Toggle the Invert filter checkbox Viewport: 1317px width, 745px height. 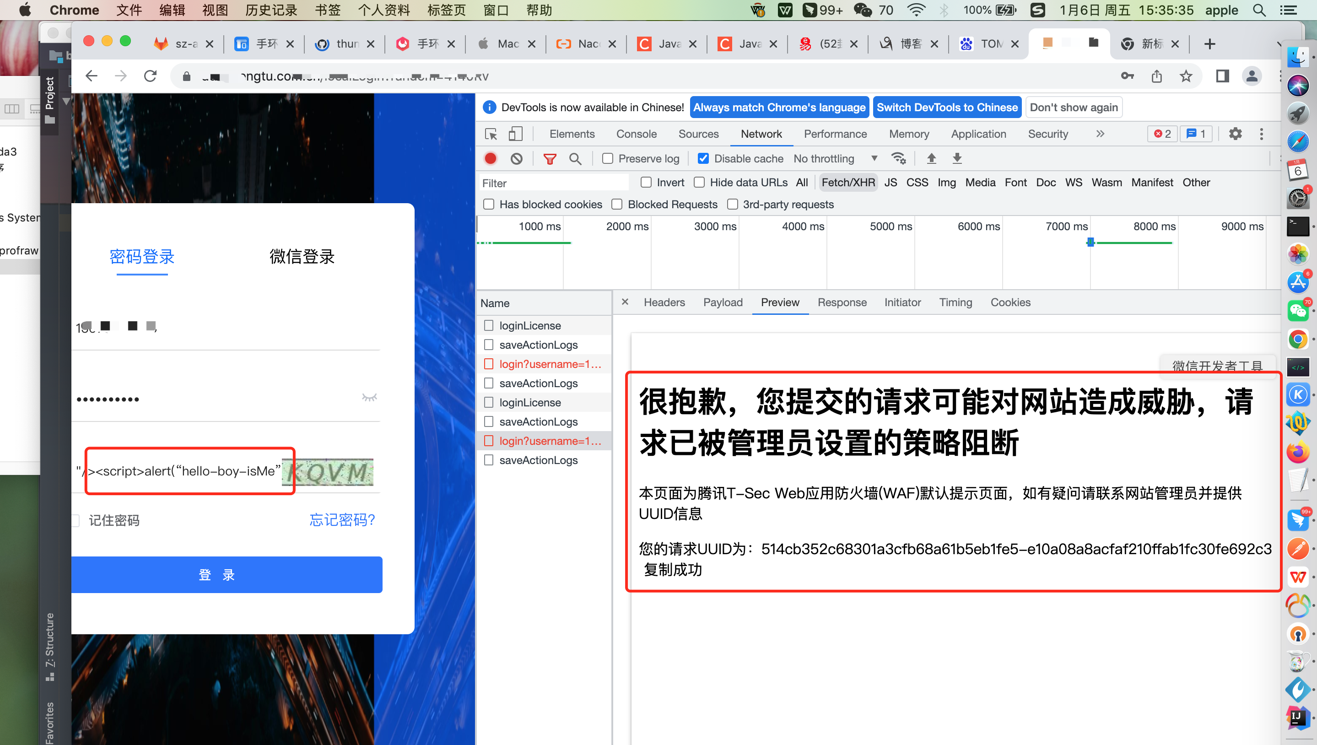(646, 182)
